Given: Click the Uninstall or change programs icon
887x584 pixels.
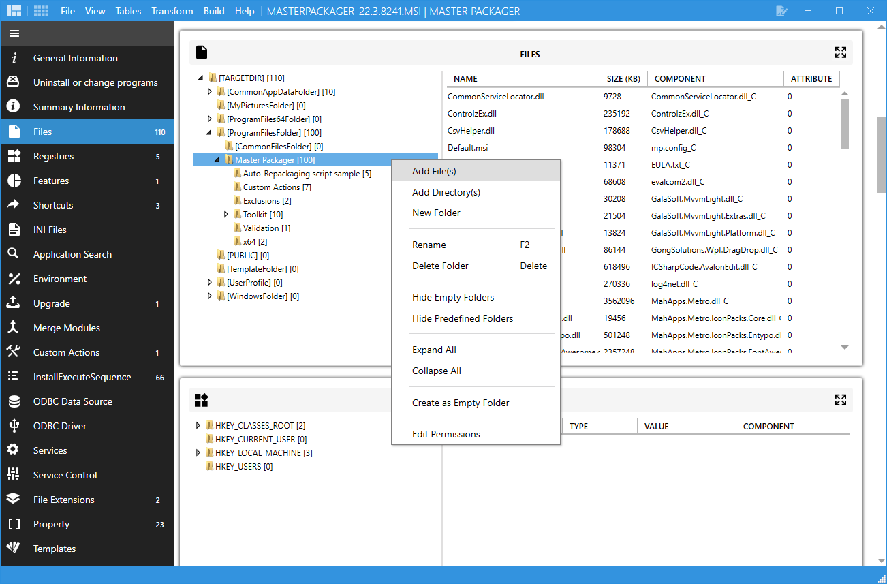Looking at the screenshot, I should point(14,82).
